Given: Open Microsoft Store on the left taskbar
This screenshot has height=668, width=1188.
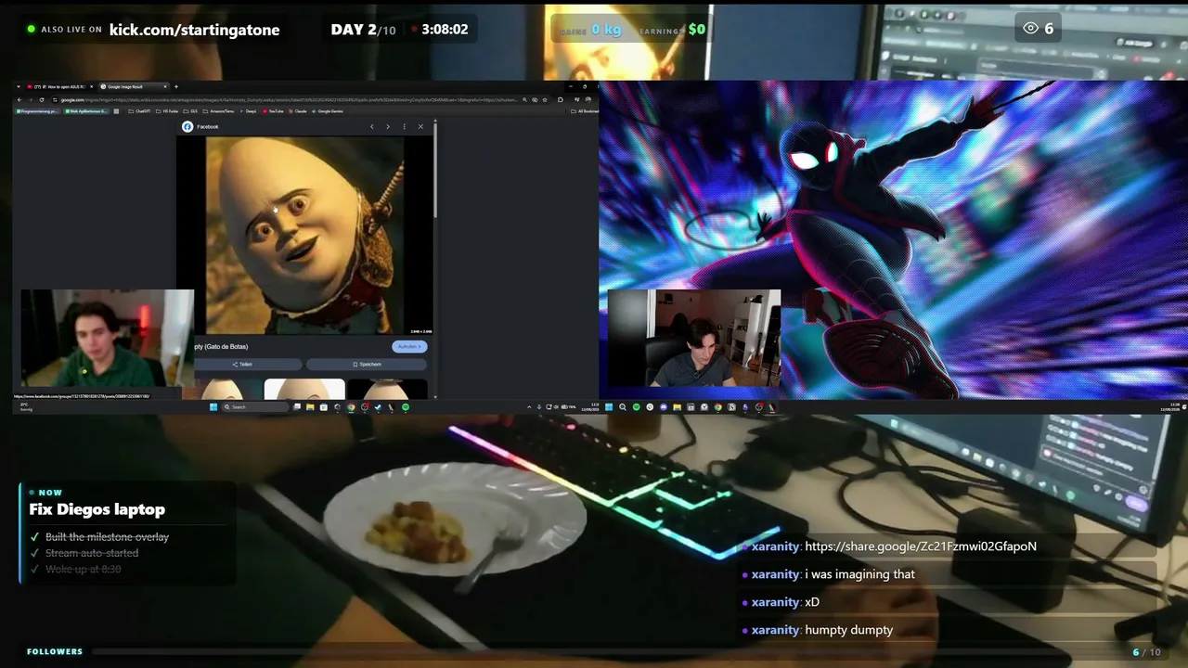Looking at the screenshot, I should coord(323,406).
